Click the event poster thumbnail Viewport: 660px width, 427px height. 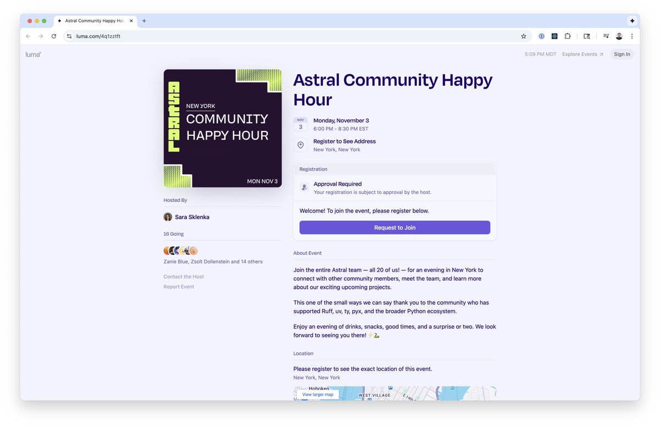[x=222, y=127]
